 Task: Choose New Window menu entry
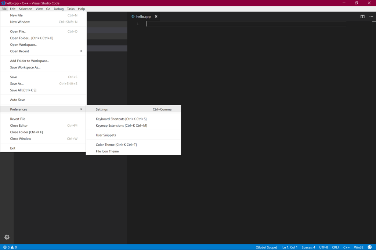point(43,22)
